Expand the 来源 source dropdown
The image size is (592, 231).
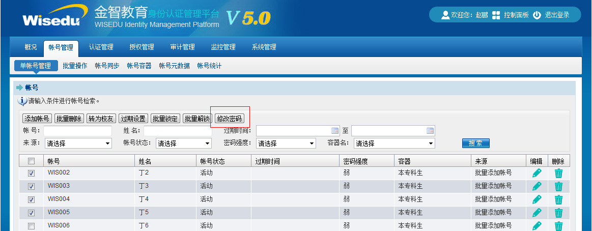[x=78, y=143]
